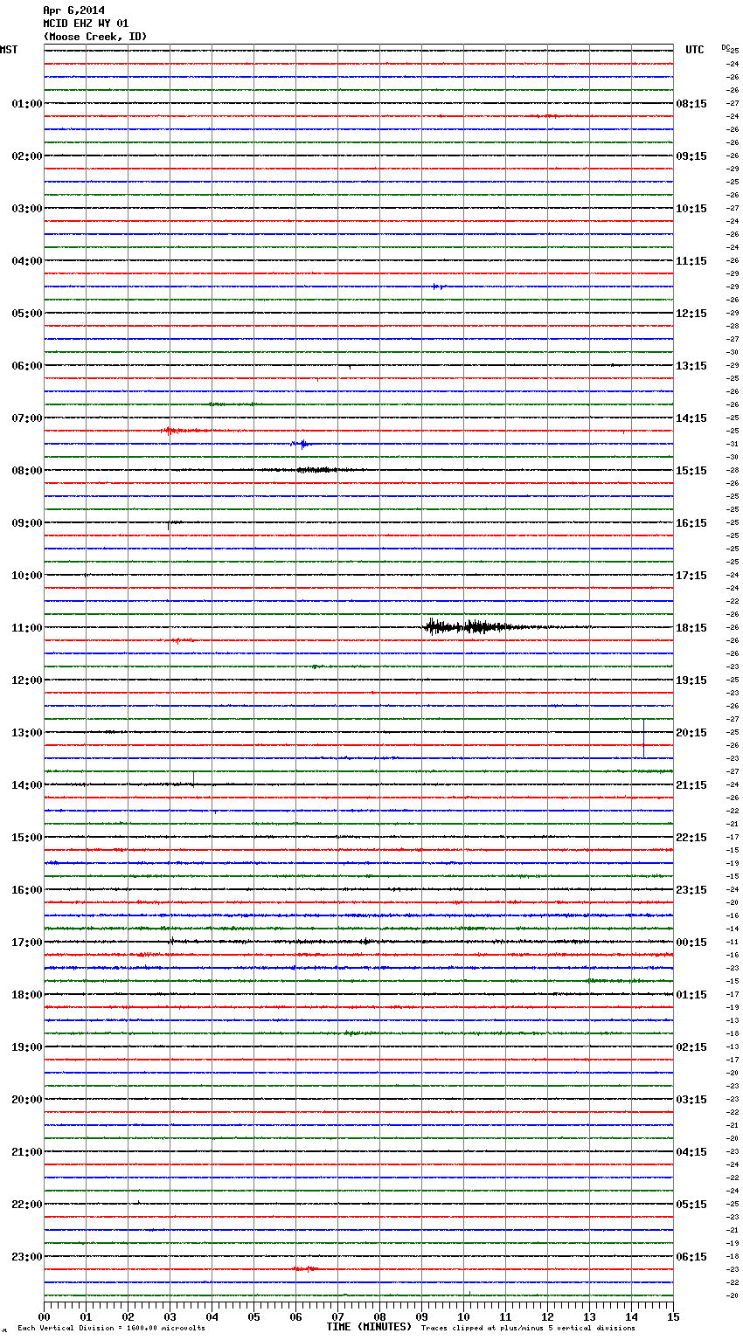Image resolution: width=743 pixels, height=1340 pixels.
Task: Select the 01:00 MST time label
Action: tap(27, 104)
